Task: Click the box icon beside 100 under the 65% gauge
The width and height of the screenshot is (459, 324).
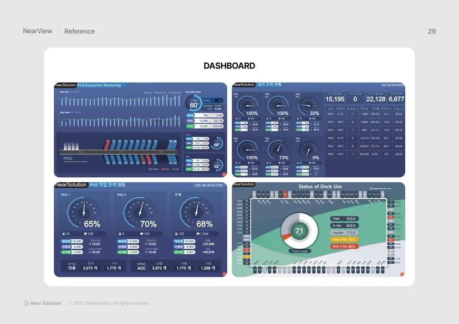Action: [x=85, y=234]
